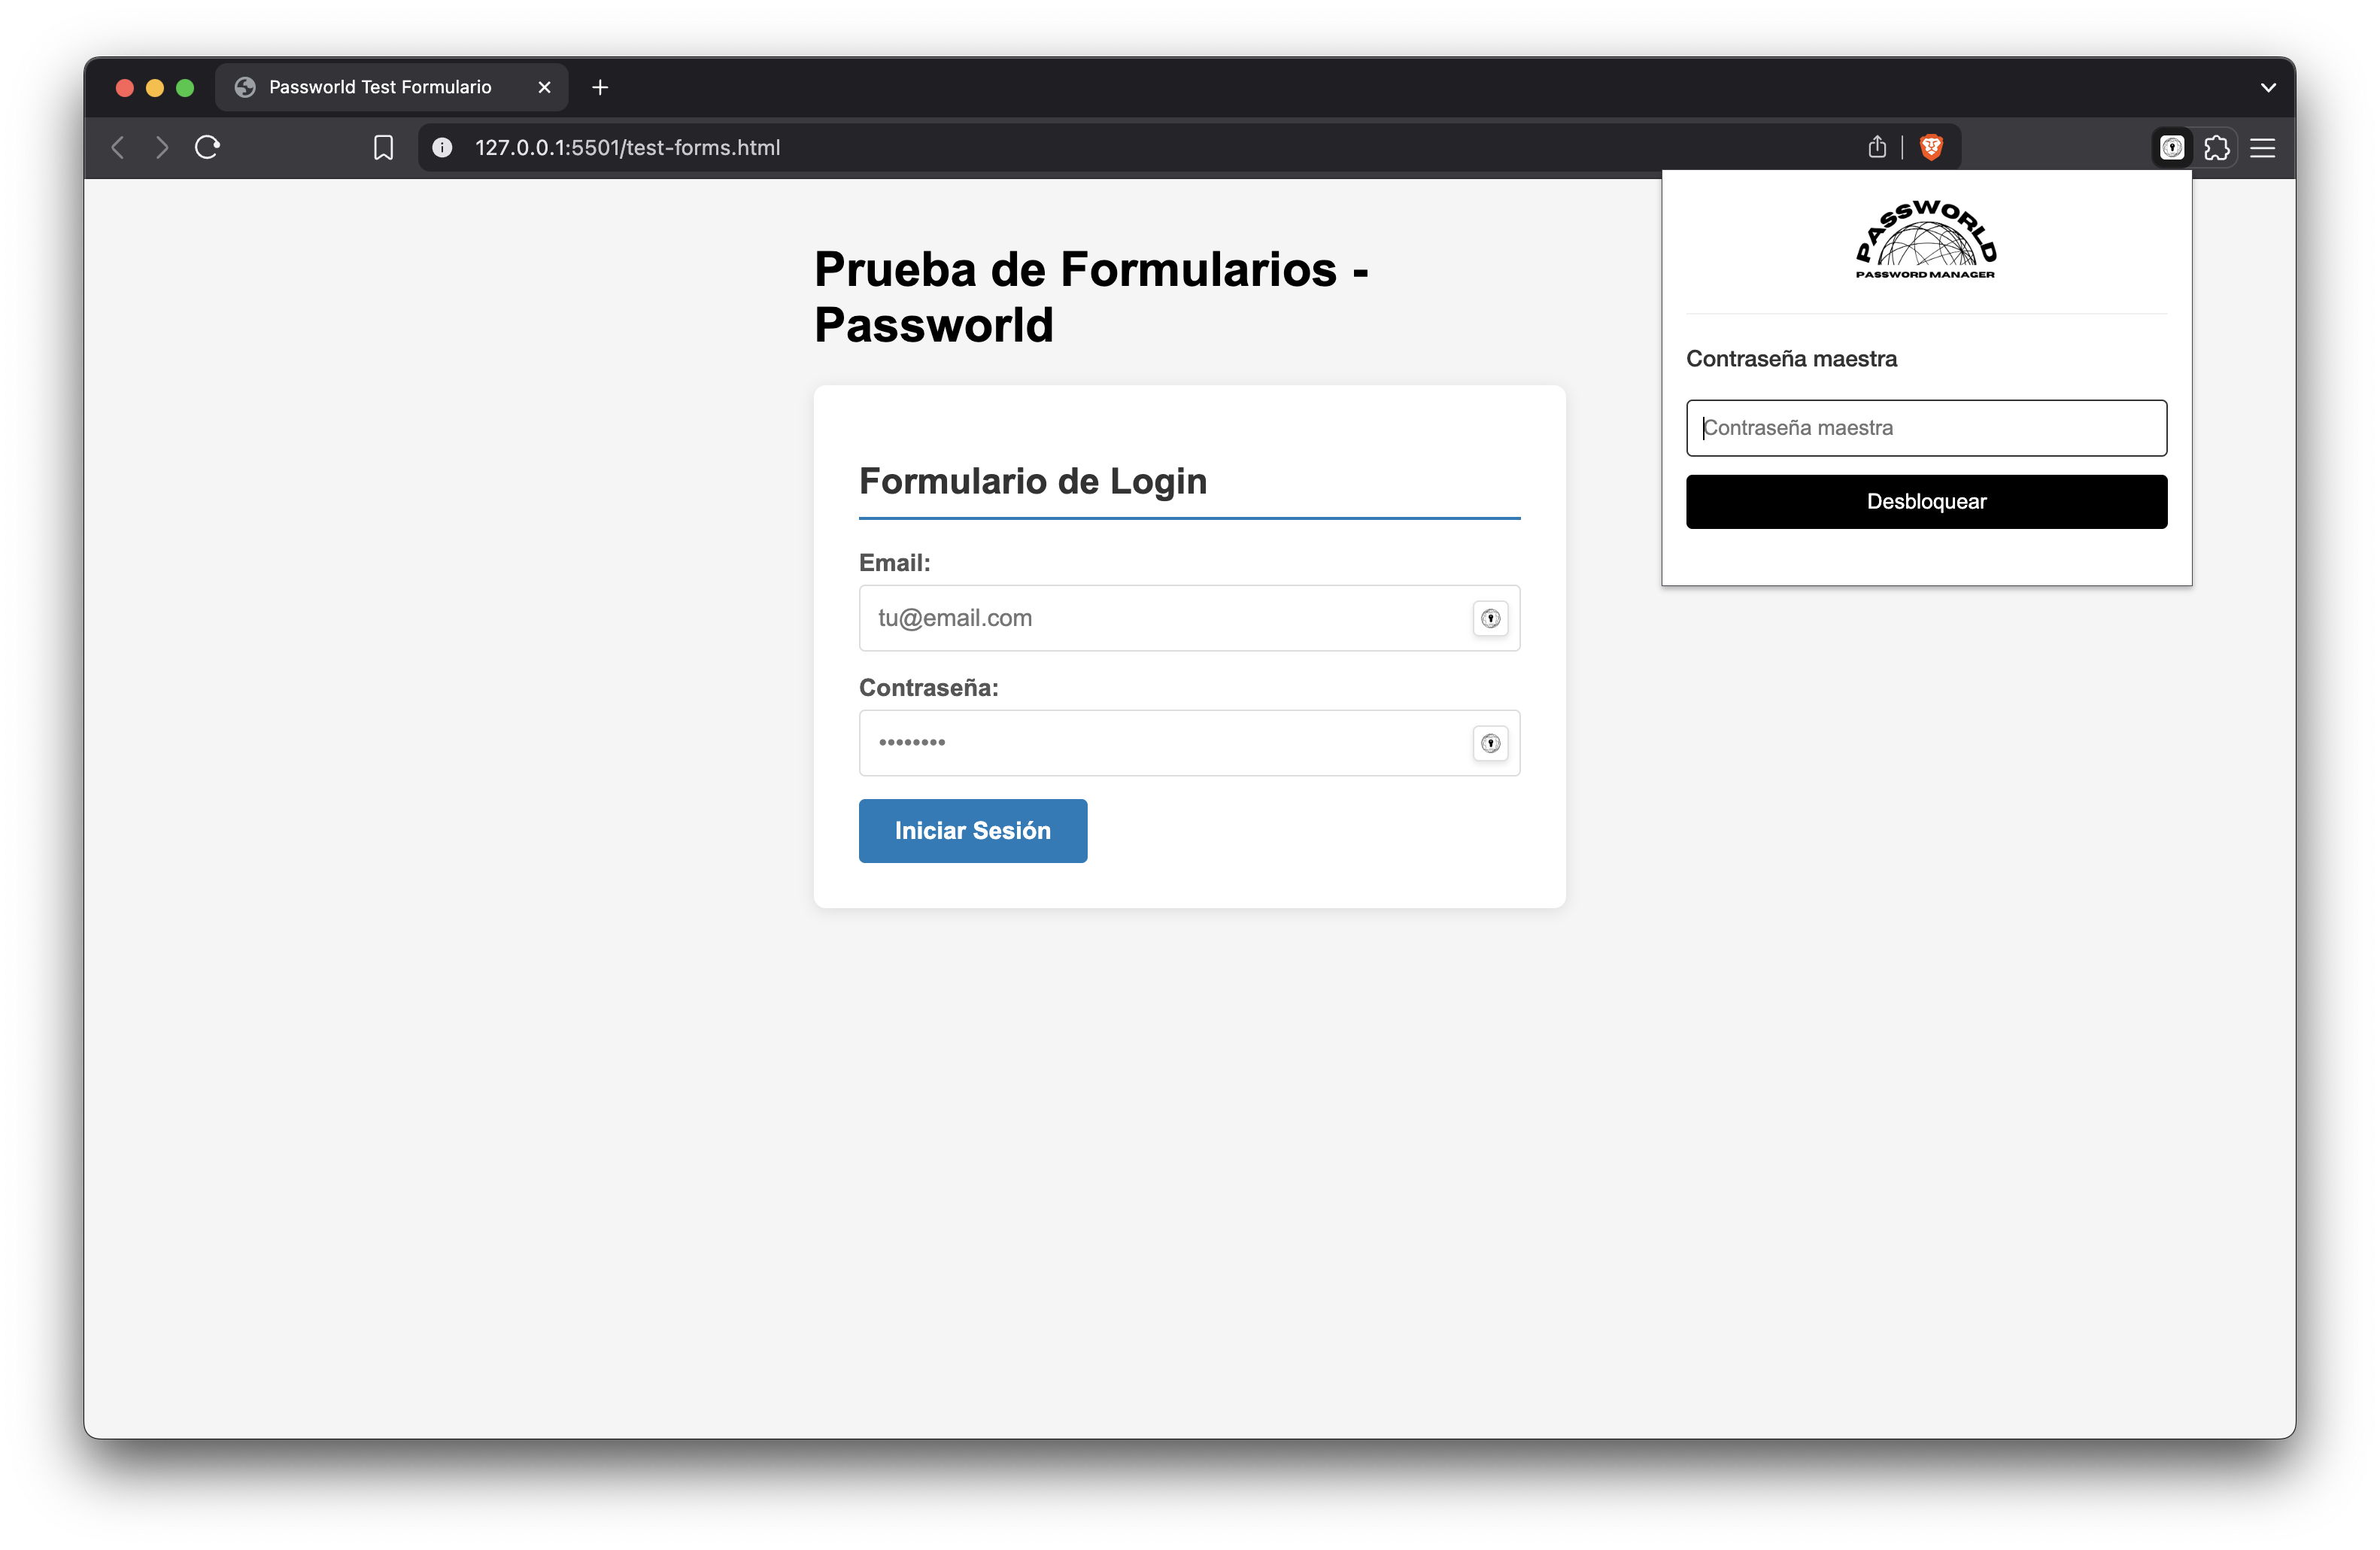Click the share icon in address bar

(1877, 147)
